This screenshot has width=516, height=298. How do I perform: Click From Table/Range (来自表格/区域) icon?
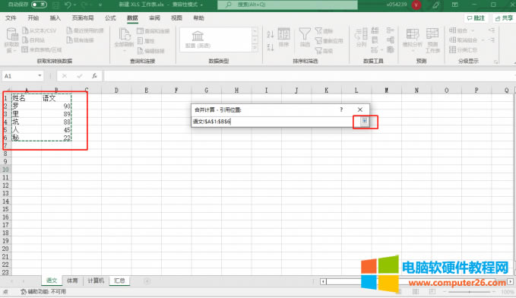25,49
